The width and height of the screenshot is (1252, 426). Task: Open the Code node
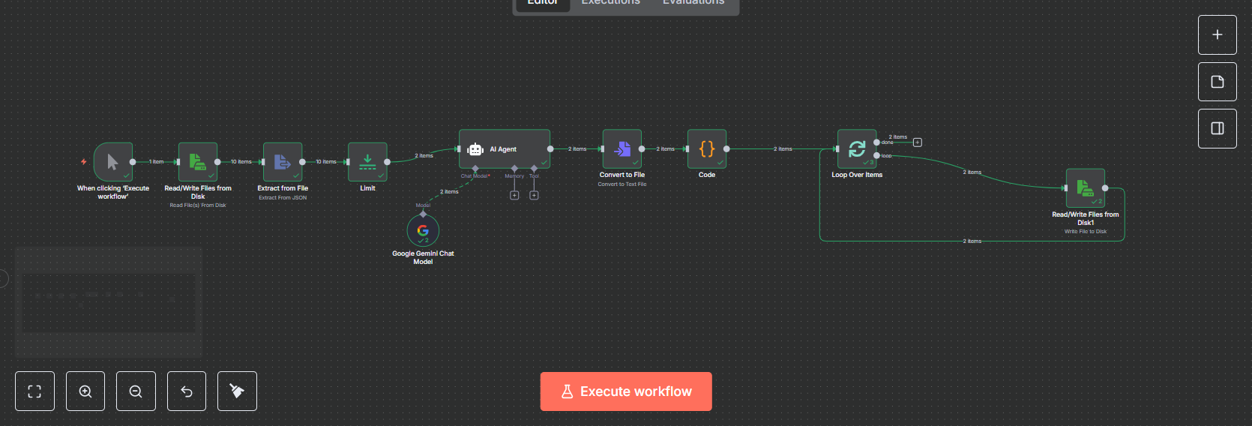pyautogui.click(x=707, y=148)
